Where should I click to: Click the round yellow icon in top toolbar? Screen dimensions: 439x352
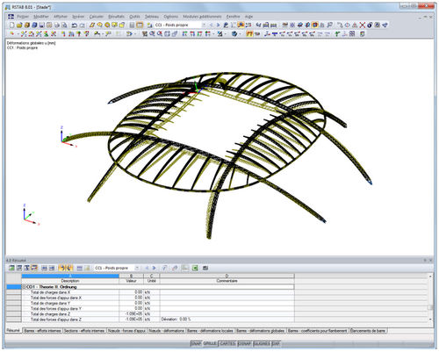[107, 25]
